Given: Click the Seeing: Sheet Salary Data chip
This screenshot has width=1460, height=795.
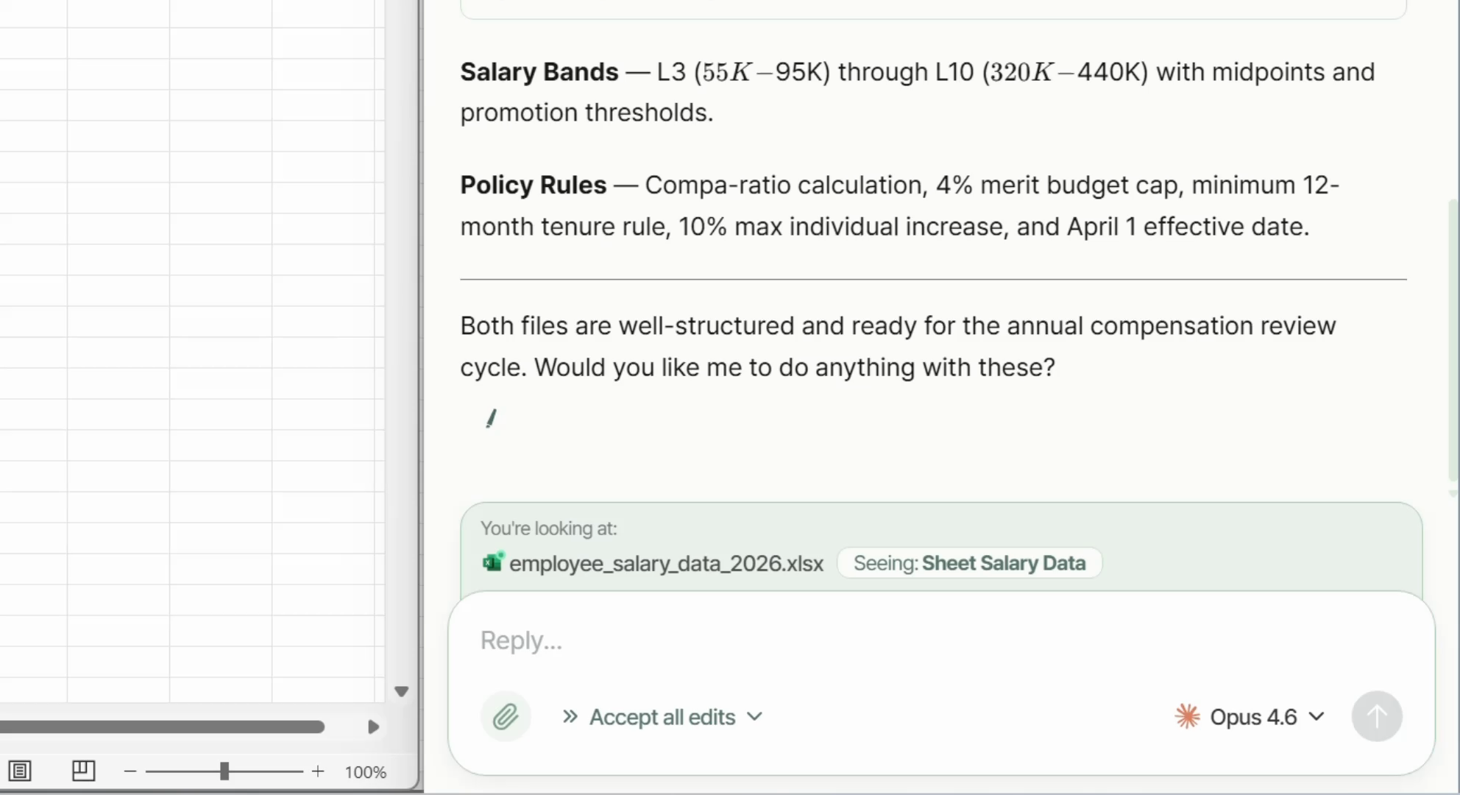Looking at the screenshot, I should click(969, 563).
